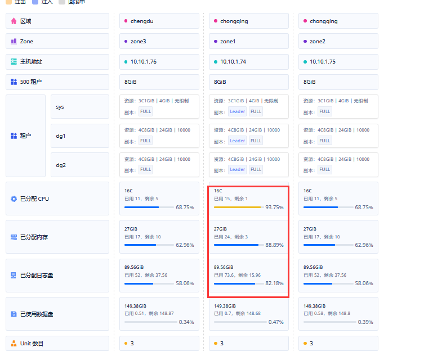
Task: Click the 租户 group icon
Action: point(14,136)
